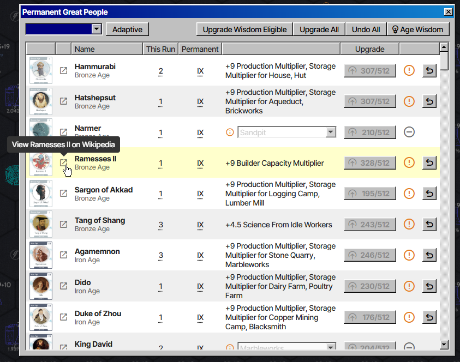Open the Age Wisdom lightbulb button
Image resolution: width=460 pixels, height=362 pixels.
tap(418, 29)
